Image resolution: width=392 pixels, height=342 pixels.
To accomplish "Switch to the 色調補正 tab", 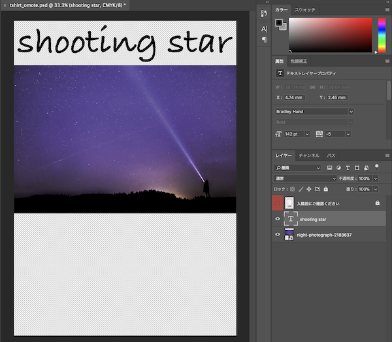I will [299, 61].
